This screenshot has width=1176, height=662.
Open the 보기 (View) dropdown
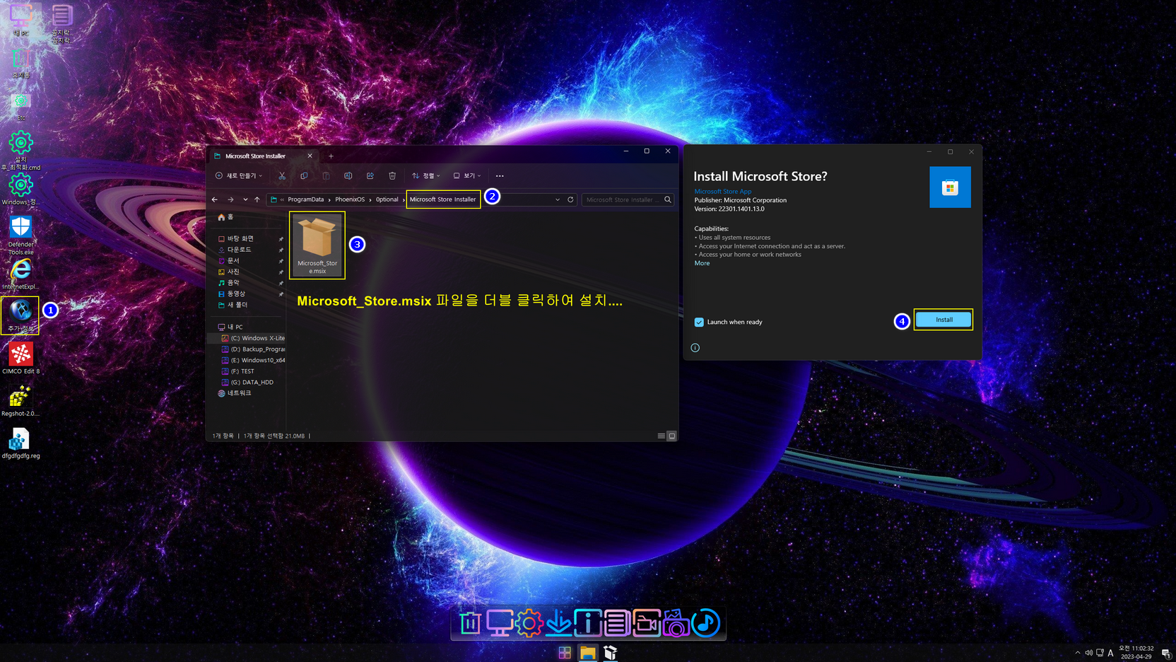coord(467,175)
